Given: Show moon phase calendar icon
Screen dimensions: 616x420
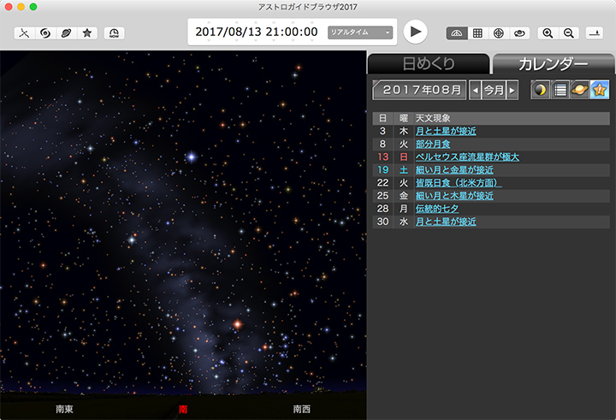Looking at the screenshot, I should pos(541,90).
